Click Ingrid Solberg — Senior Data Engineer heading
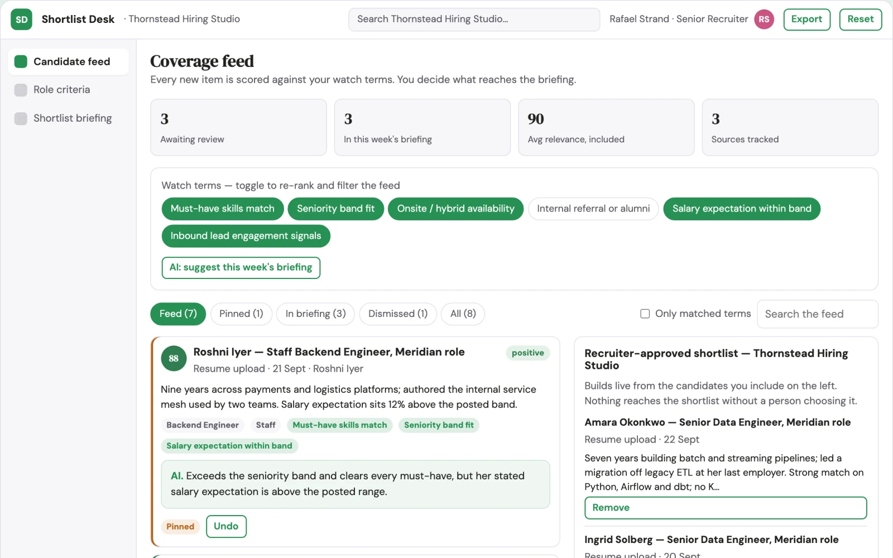893x558 pixels. (x=711, y=540)
